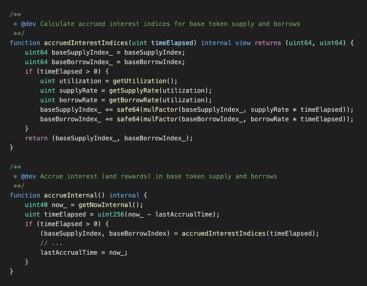Click the getBorrowRate function call
Image resolution: width=367 pixels, height=286 pixels.
[x=134, y=100]
